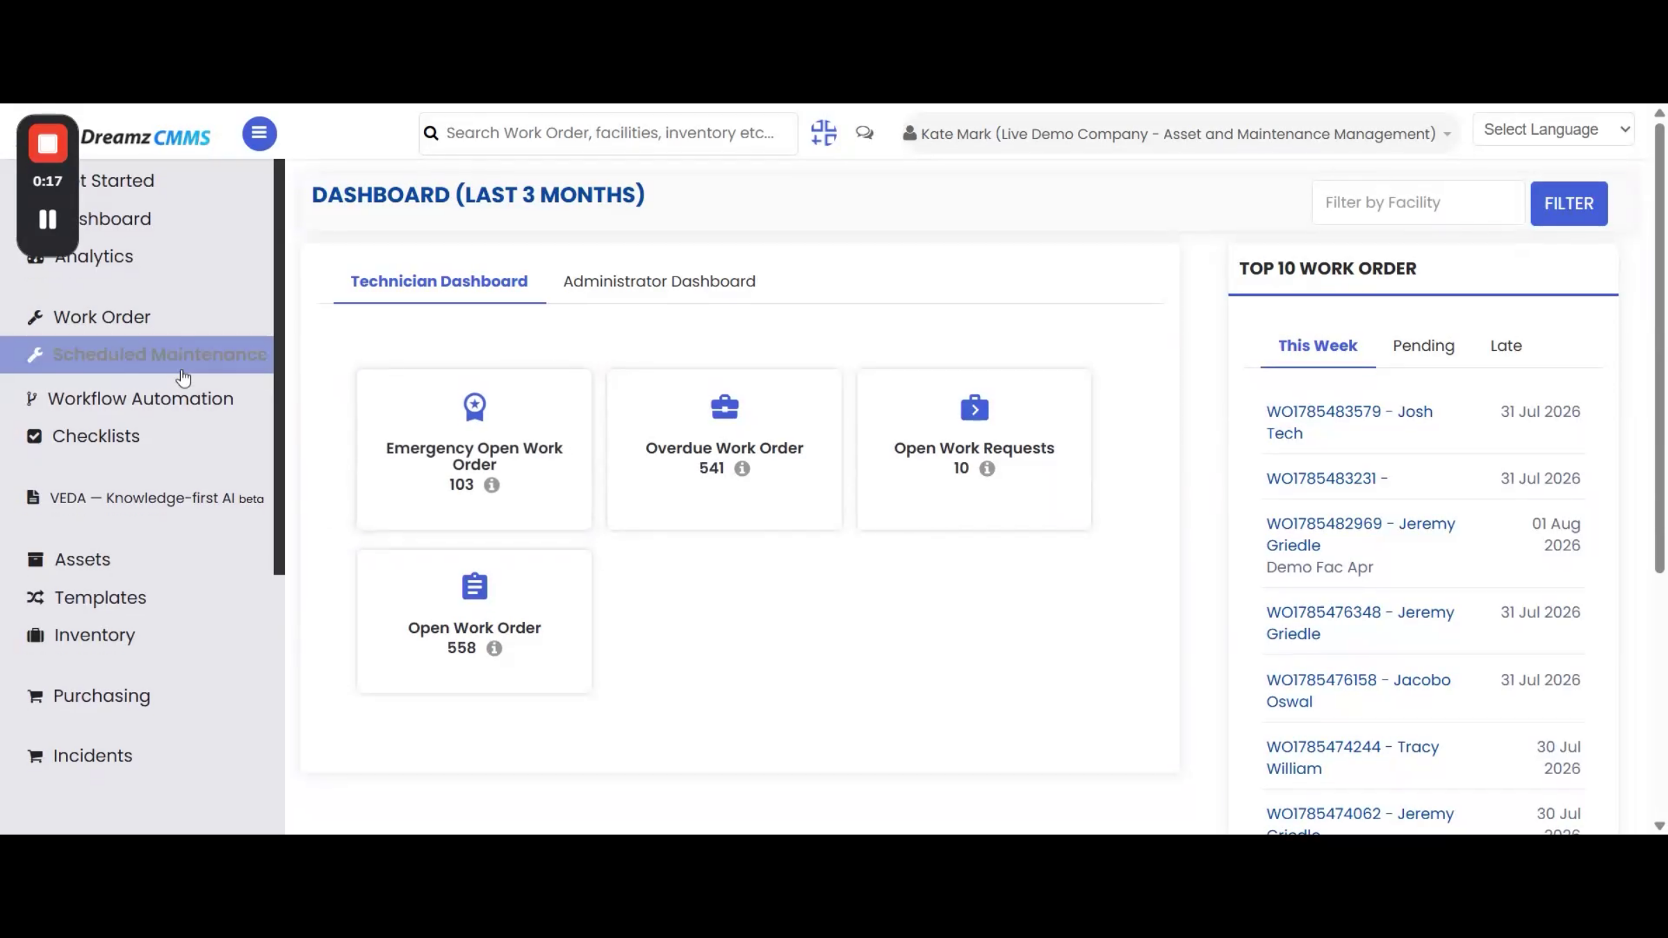
Task: Click the scrollbar down arrow
Action: tap(1660, 826)
